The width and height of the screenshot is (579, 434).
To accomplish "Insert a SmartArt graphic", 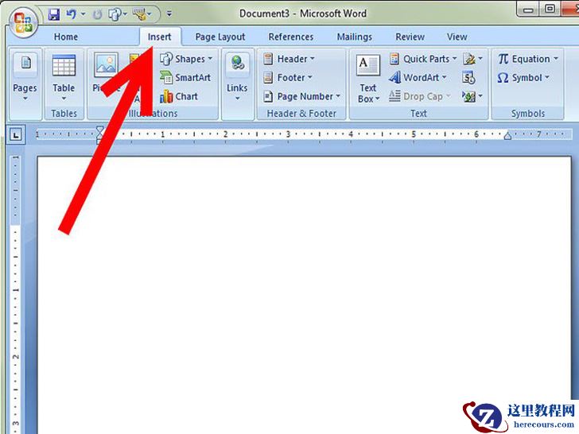I will [185, 78].
